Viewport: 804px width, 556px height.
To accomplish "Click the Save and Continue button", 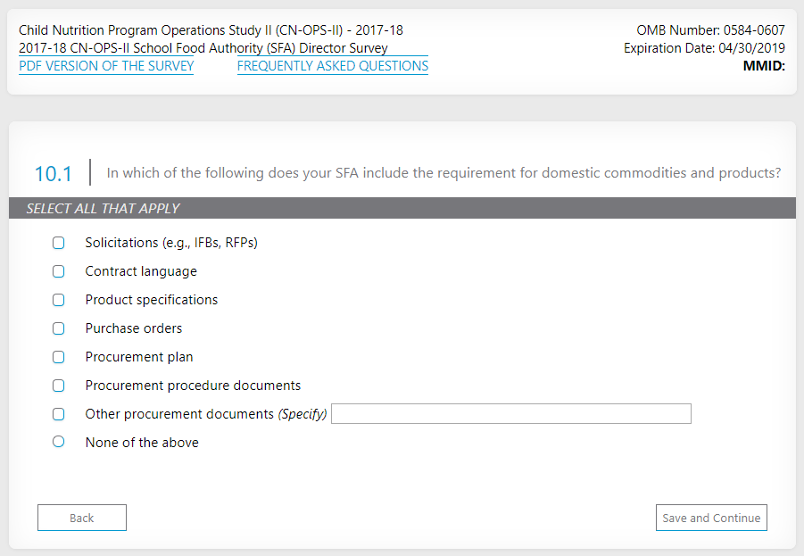I will [x=711, y=518].
